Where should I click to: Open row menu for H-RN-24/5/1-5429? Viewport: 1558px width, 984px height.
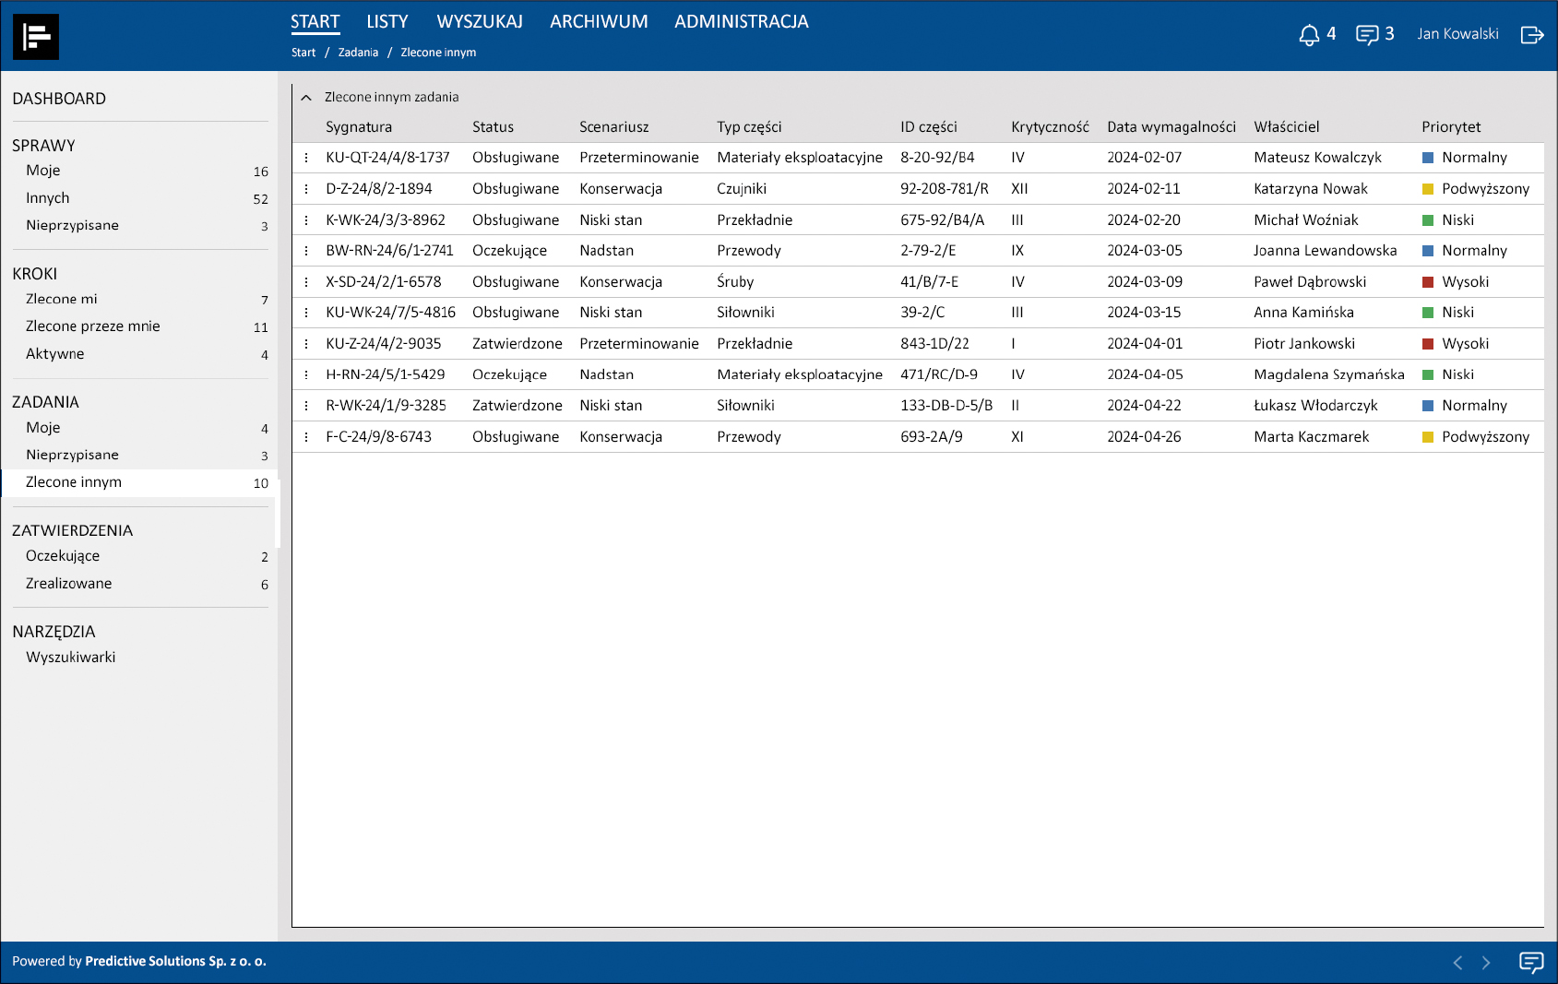click(x=306, y=374)
